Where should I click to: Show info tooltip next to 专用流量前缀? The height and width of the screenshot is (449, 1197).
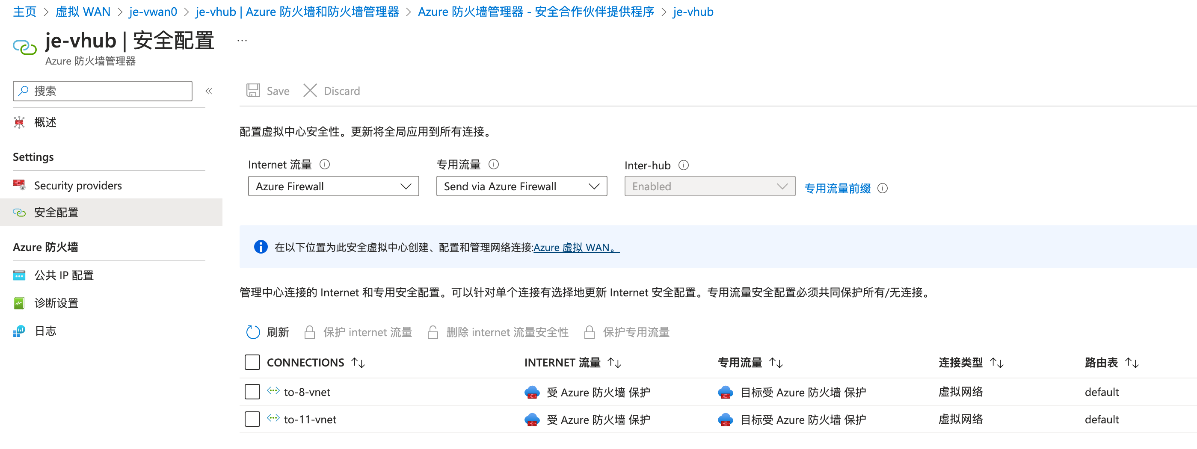[883, 189]
